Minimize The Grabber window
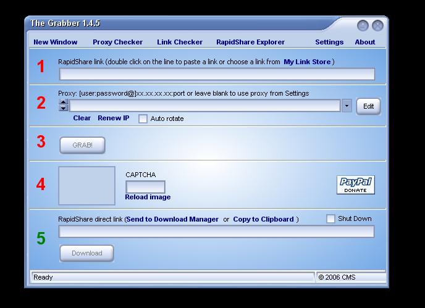 pos(363,25)
